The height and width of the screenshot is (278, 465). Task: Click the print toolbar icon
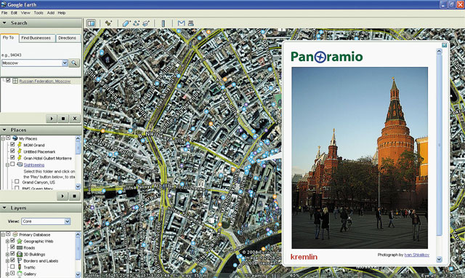click(191, 23)
